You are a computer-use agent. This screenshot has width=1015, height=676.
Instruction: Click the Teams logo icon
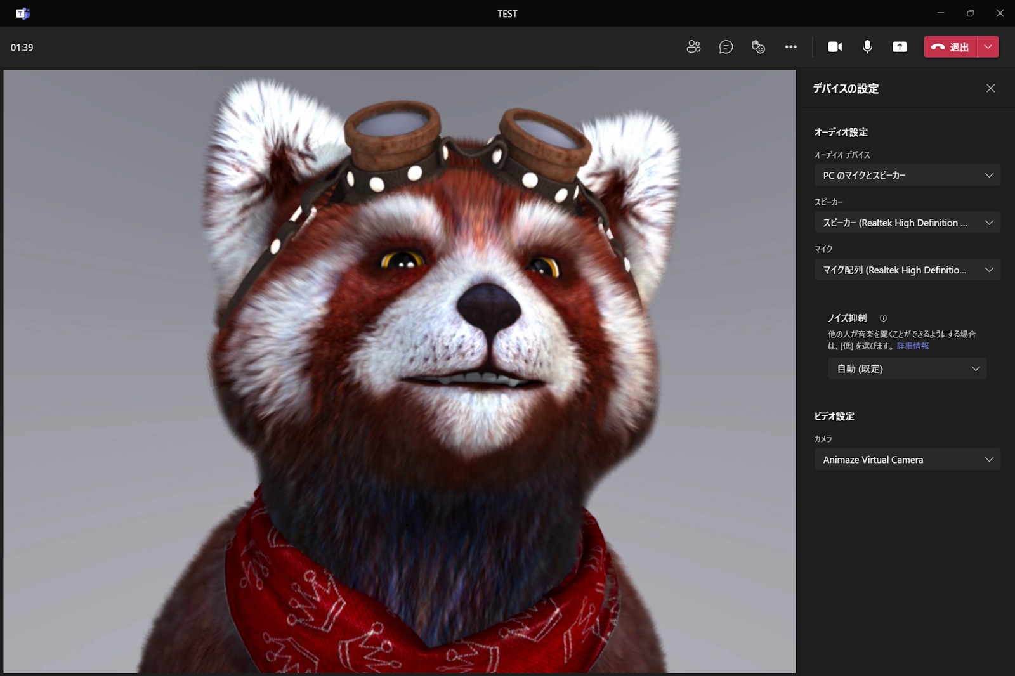[23, 13]
